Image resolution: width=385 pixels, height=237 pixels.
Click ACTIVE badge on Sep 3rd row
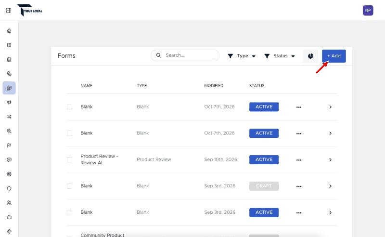[x=264, y=212]
